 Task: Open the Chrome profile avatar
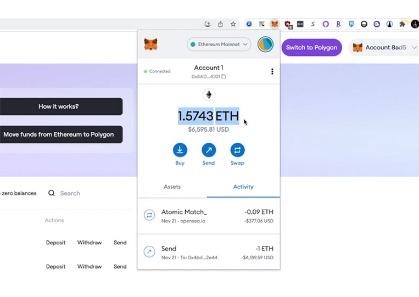415,24
